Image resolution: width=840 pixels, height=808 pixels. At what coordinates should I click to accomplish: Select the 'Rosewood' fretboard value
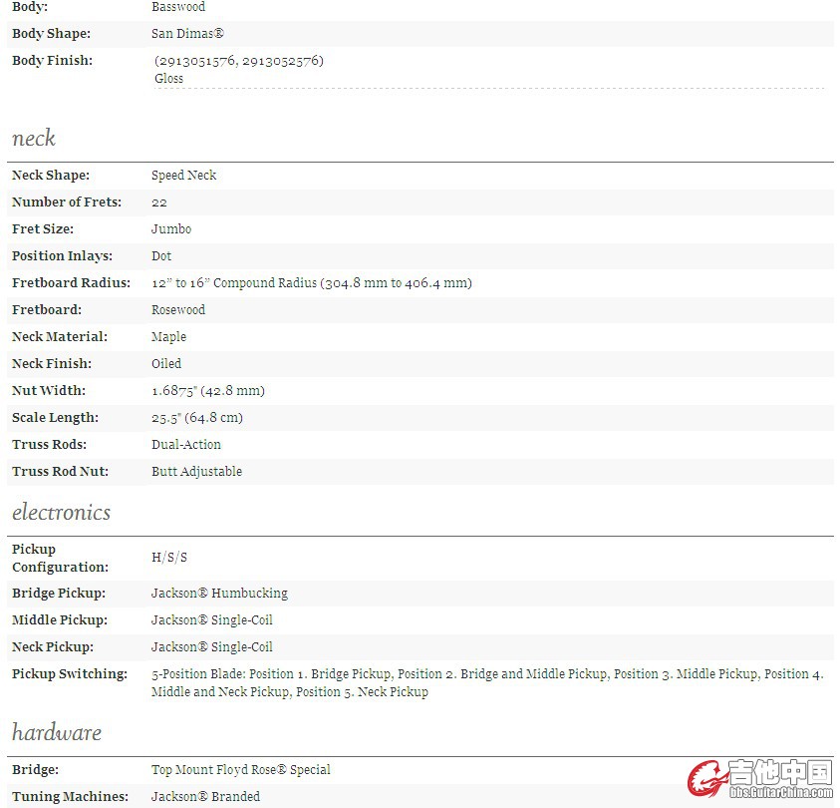click(178, 310)
